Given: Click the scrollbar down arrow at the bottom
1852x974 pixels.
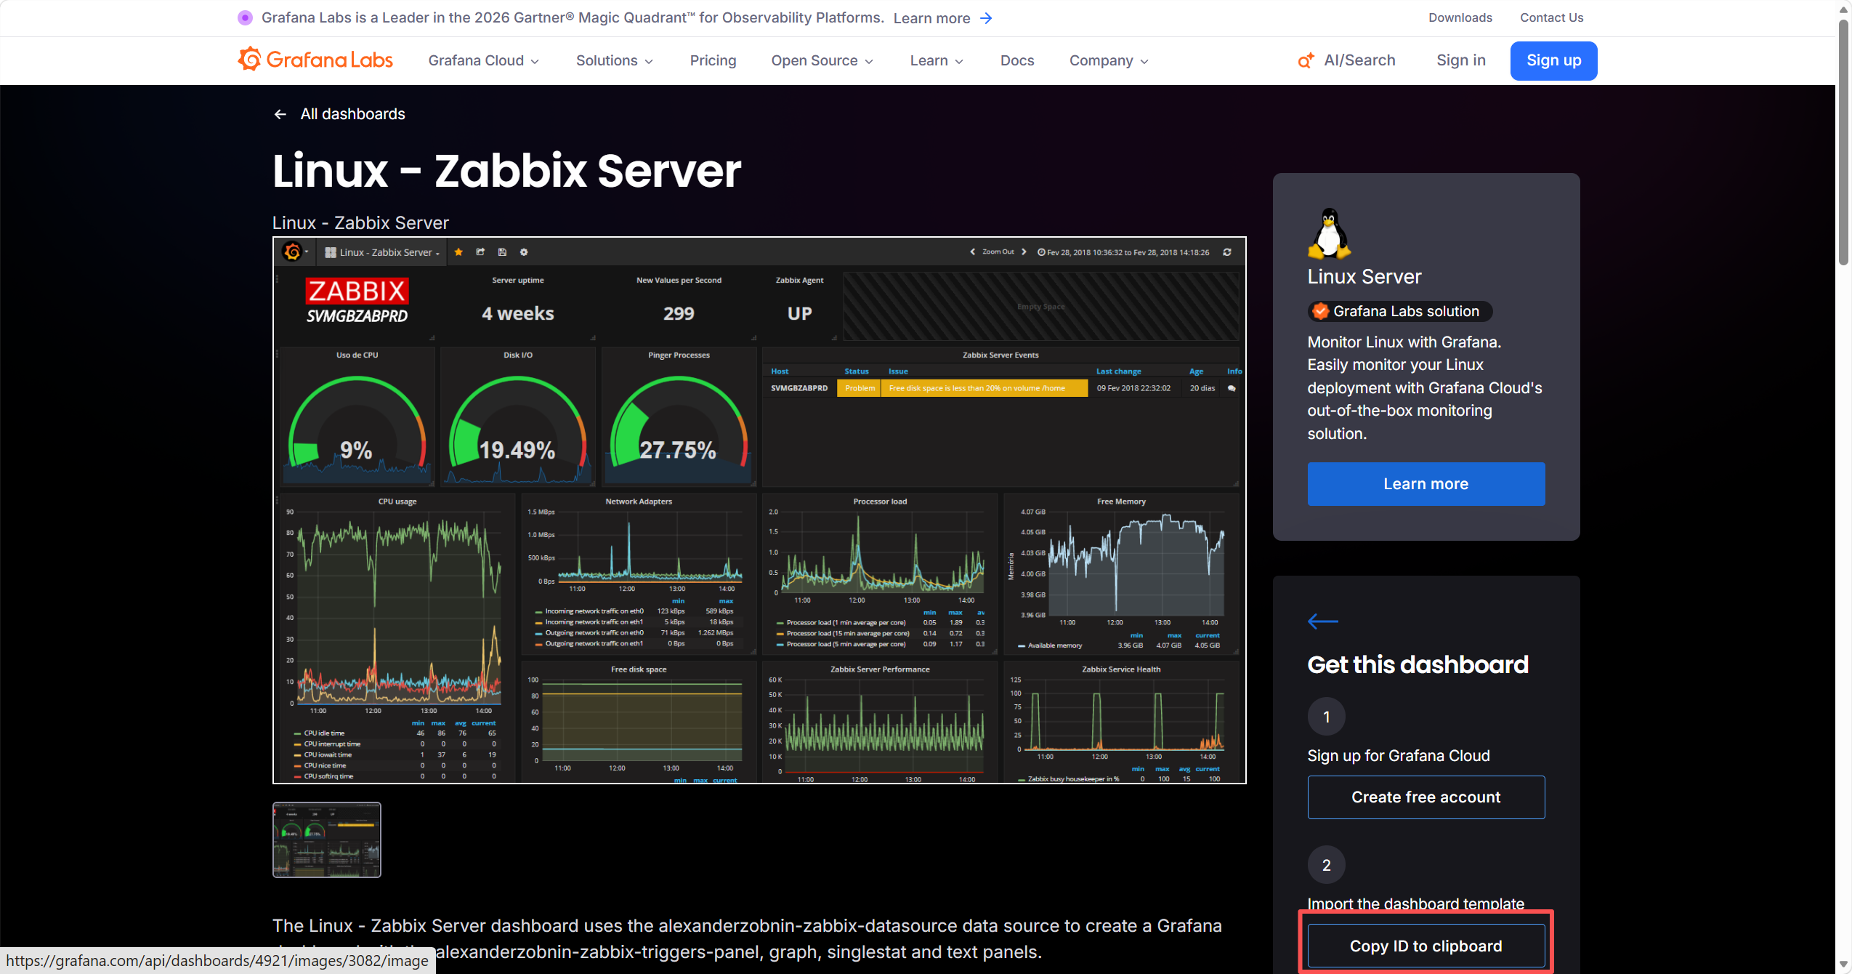Looking at the screenshot, I should pyautogui.click(x=1843, y=965).
